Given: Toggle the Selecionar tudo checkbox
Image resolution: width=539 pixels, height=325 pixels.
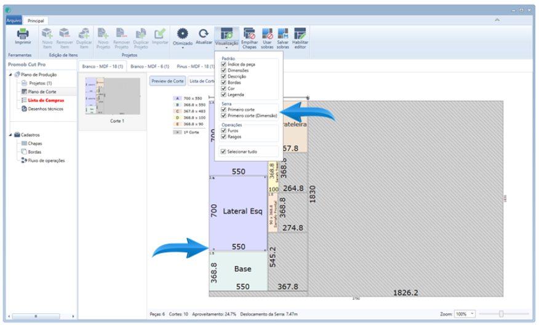Looking at the screenshot, I should pos(223,151).
